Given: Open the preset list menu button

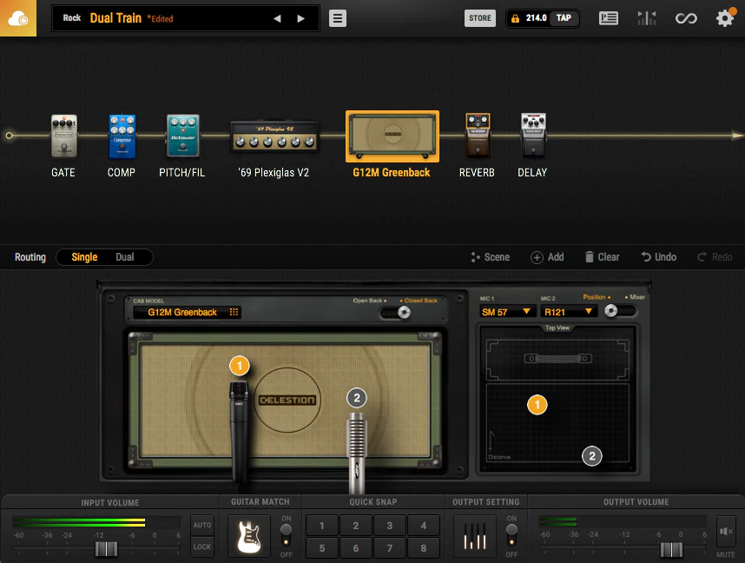Looking at the screenshot, I should pos(338,18).
